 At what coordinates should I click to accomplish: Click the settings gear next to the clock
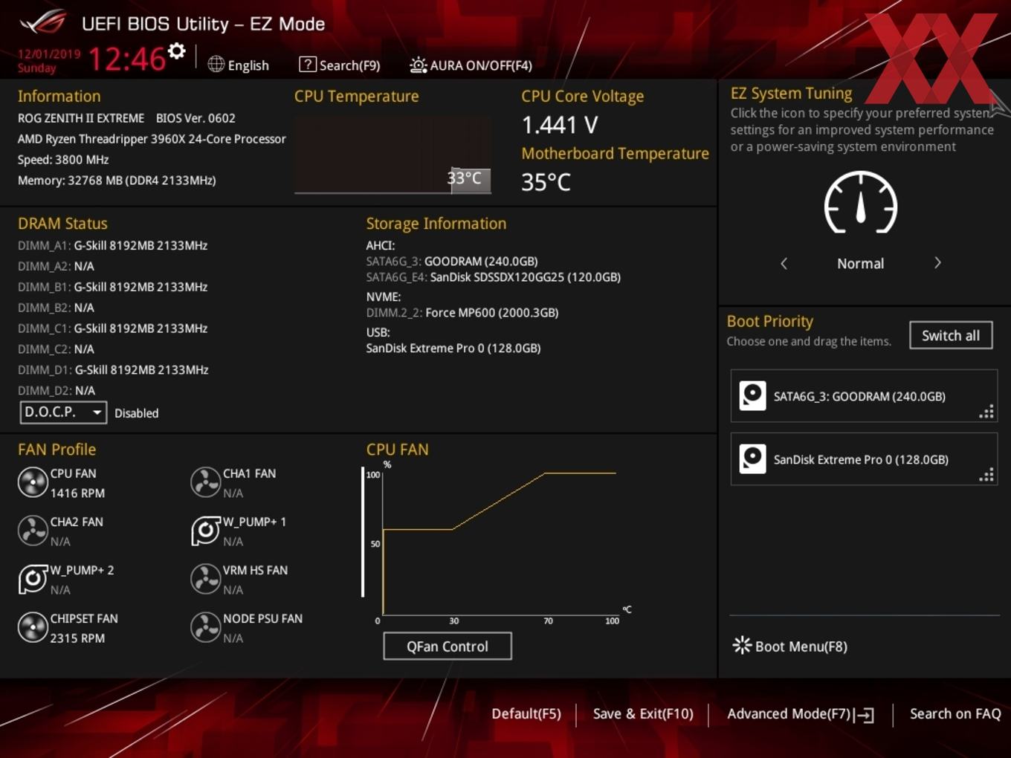pos(176,51)
